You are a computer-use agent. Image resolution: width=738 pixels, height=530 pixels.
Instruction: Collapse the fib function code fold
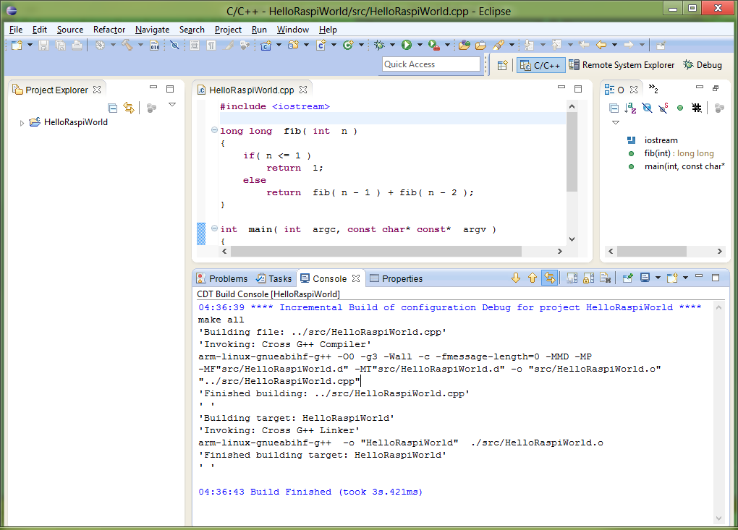[214, 130]
